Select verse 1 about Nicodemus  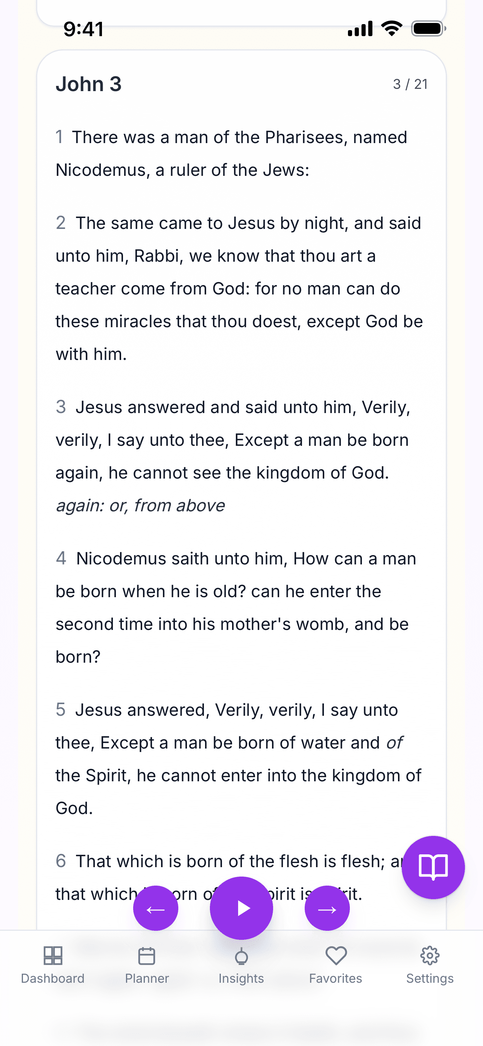(231, 154)
